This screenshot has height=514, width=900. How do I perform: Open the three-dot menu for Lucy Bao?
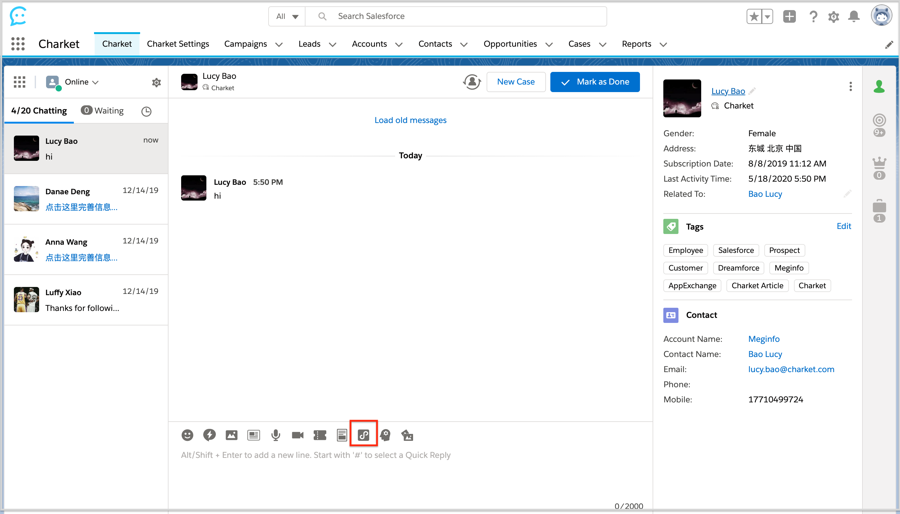tap(850, 86)
